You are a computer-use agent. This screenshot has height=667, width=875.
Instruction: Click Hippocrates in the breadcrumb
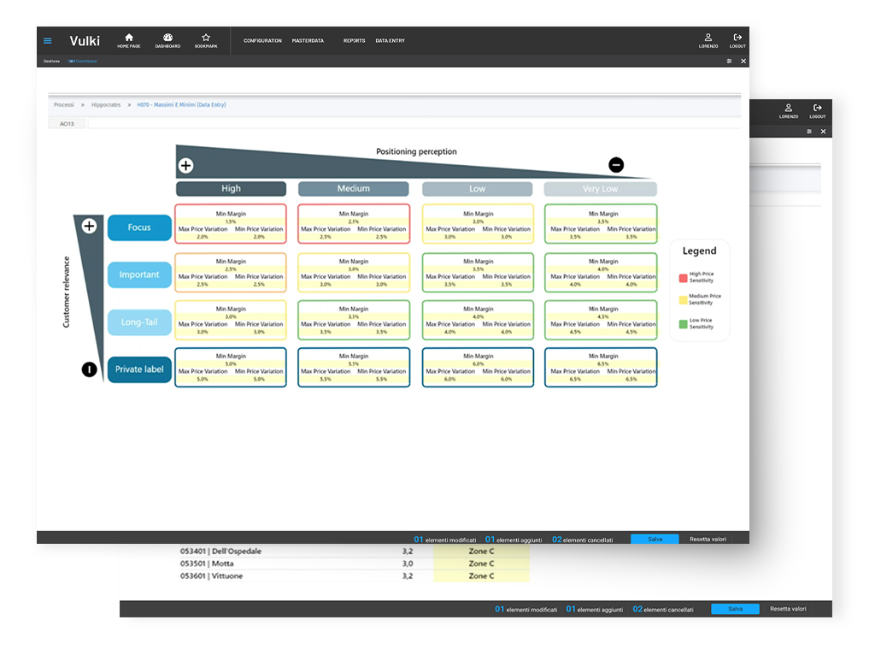point(107,104)
